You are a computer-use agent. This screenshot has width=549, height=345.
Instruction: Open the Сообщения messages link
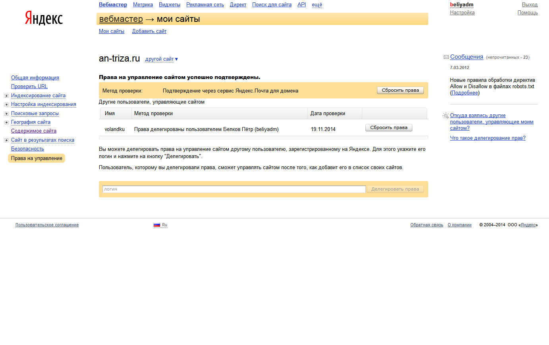coord(466,57)
